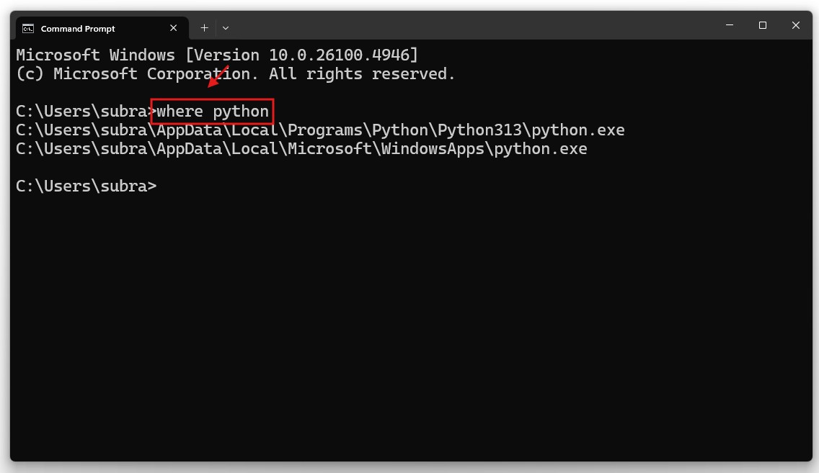Click the empty title bar area
This screenshot has height=473, width=819.
coord(469,27)
